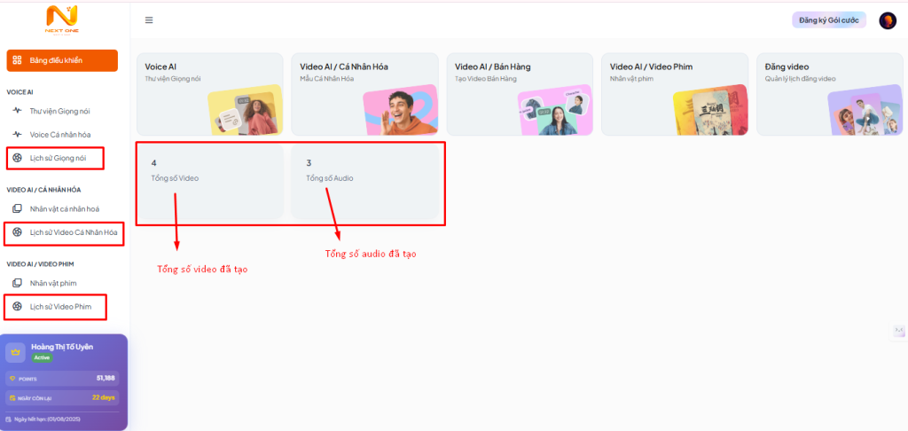The width and height of the screenshot is (908, 431).
Task: Click the Đăng ký Gói cước button
Action: 828,20
